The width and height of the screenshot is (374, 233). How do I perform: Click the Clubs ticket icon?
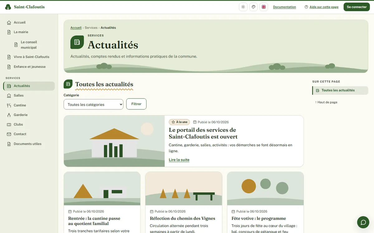(9, 125)
